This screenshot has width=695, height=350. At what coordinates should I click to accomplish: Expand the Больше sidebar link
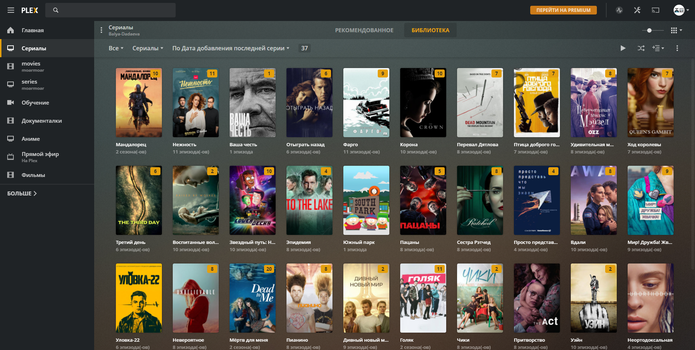tap(22, 194)
